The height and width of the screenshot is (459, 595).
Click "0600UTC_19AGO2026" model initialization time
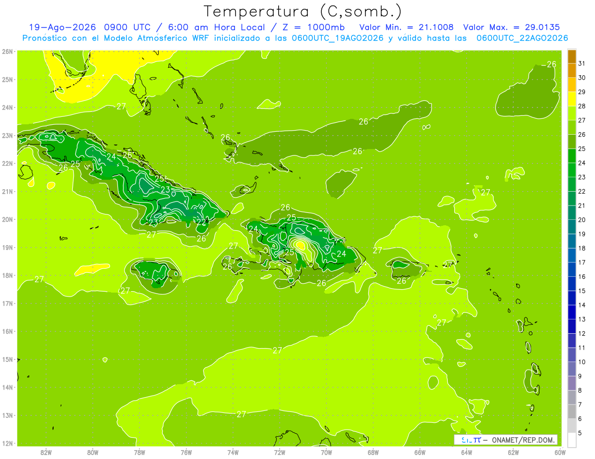tap(338, 38)
